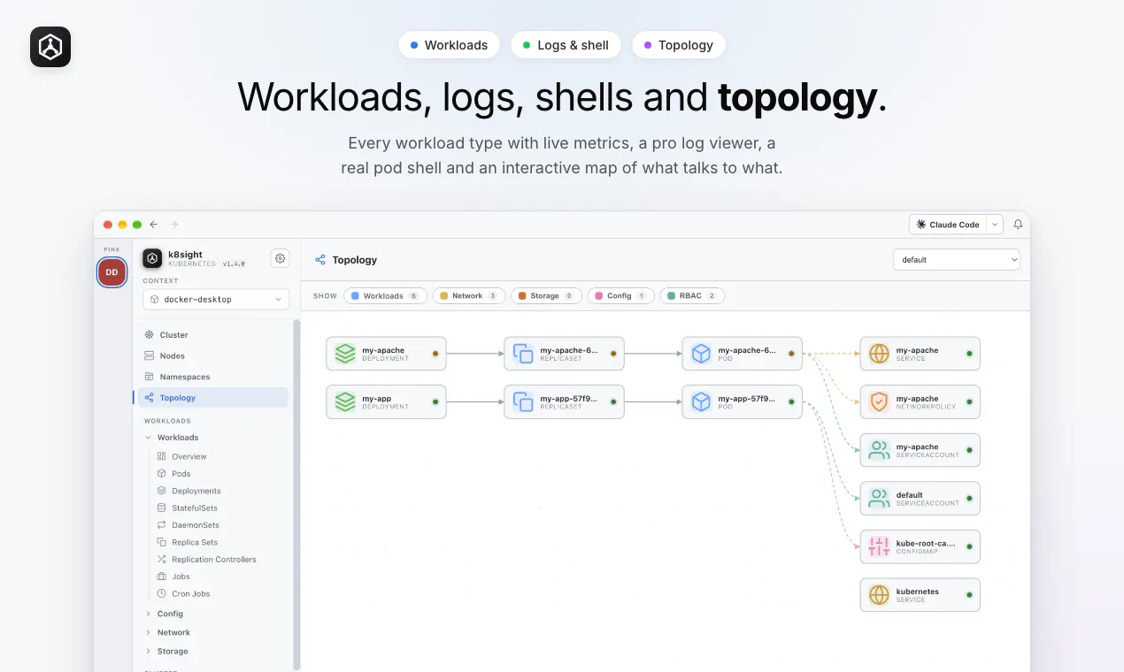Launch Claude Code button
The image size is (1124, 672).
pos(948,225)
